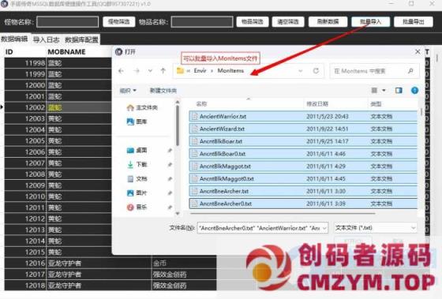Sort by 名称 name column

[x=201, y=104]
